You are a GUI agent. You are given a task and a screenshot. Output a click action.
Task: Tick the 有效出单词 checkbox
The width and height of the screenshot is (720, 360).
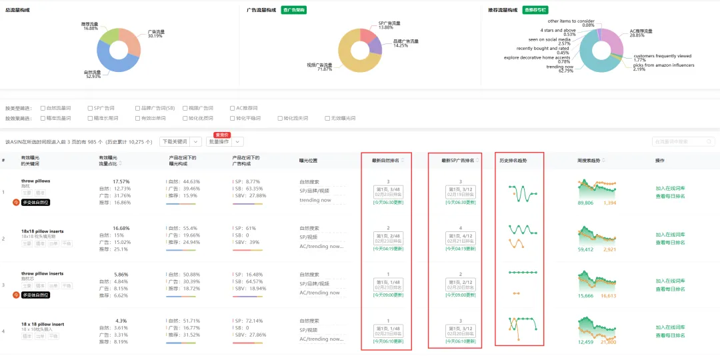pos(137,118)
